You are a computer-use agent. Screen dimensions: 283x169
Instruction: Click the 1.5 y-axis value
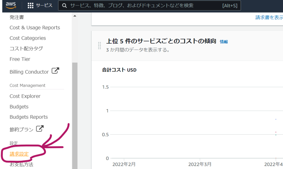[x=105, y=87]
